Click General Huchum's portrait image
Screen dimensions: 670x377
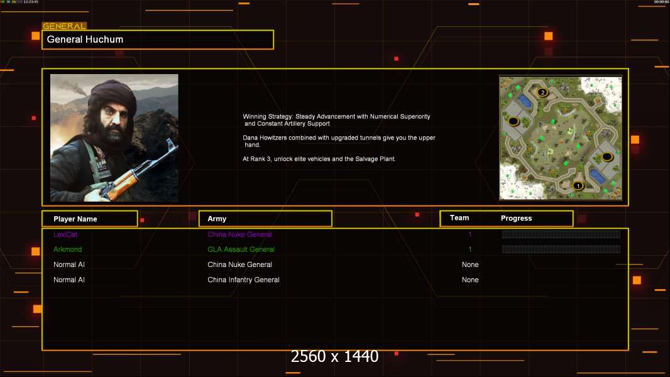[x=114, y=138]
